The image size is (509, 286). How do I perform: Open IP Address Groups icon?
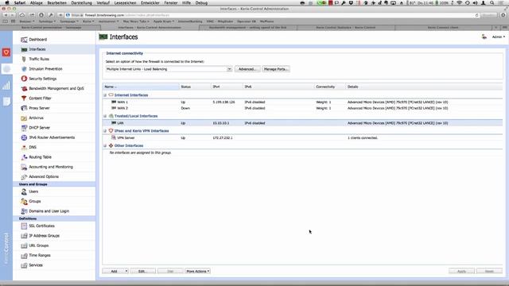[x=24, y=236]
